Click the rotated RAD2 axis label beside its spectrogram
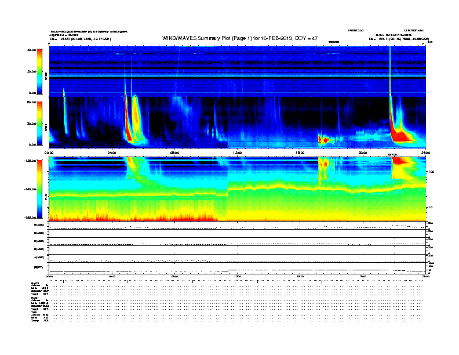 tap(46, 76)
